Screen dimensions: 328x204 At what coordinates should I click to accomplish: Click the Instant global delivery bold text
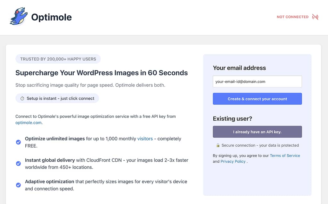50,160
